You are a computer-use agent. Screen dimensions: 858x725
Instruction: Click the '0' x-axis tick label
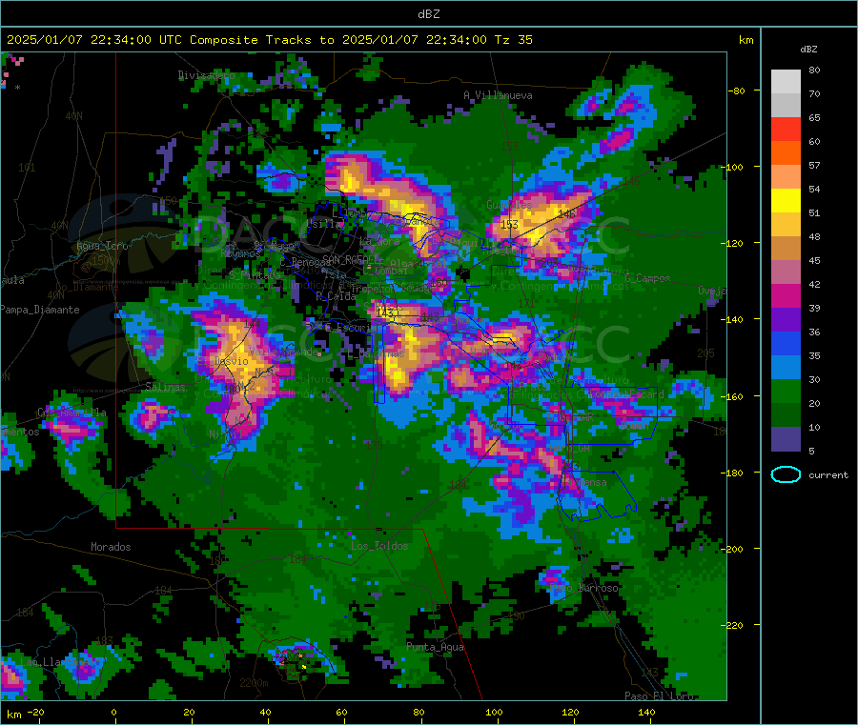[x=113, y=713]
